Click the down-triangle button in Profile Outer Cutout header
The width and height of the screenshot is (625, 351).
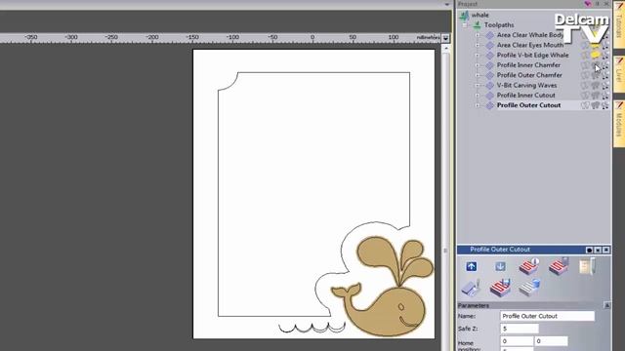click(x=598, y=250)
